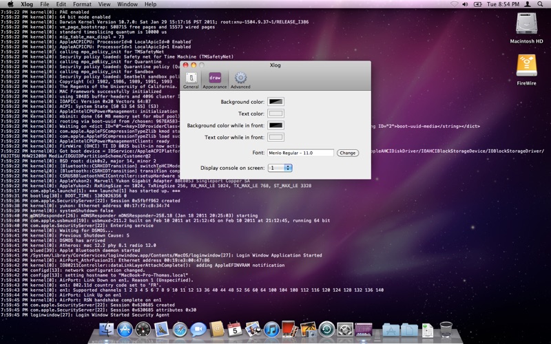Open the Text color swatch
Screen dimensions: 551x344
point(276,114)
